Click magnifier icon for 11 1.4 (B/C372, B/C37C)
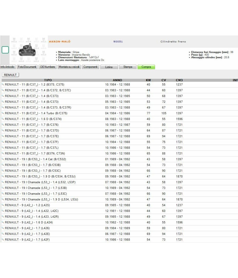This screenshot has width=238, height=278. click(3, 90)
